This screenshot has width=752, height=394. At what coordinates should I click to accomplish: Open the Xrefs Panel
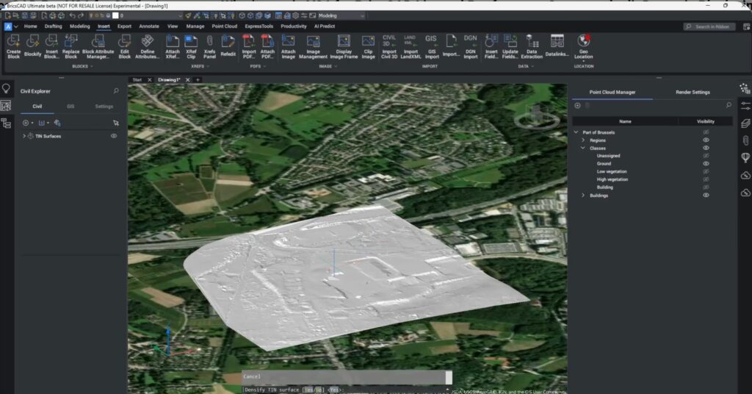pyautogui.click(x=209, y=46)
